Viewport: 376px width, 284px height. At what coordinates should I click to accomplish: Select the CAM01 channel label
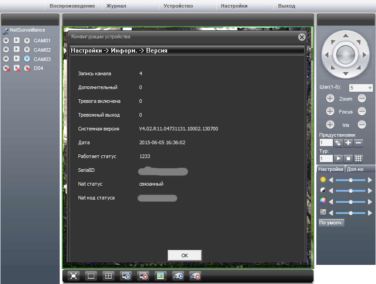click(42, 41)
